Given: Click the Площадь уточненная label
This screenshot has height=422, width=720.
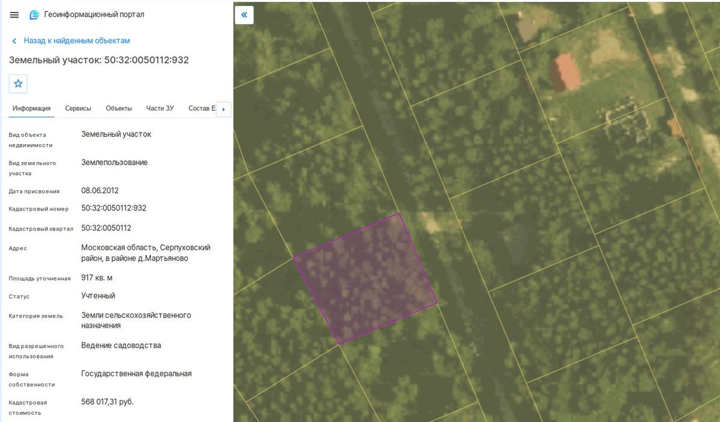Looking at the screenshot, I should (x=40, y=279).
